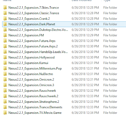
Task: Click folder icon of Dubstep.Electro row
Action: (x=5, y=30)
